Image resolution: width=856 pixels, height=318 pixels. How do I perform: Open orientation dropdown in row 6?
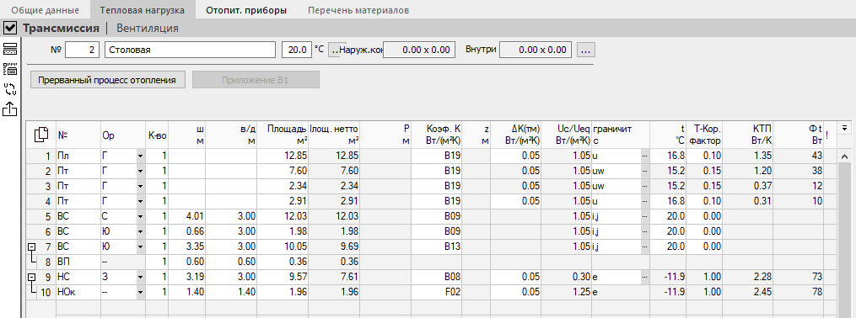(x=140, y=232)
